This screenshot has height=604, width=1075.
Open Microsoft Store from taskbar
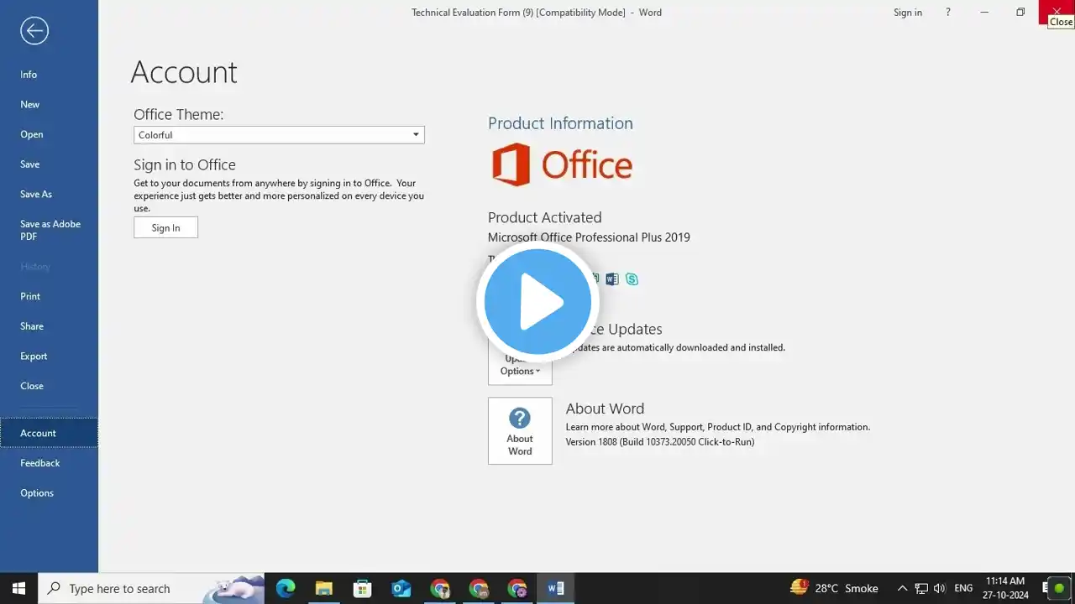tap(363, 588)
